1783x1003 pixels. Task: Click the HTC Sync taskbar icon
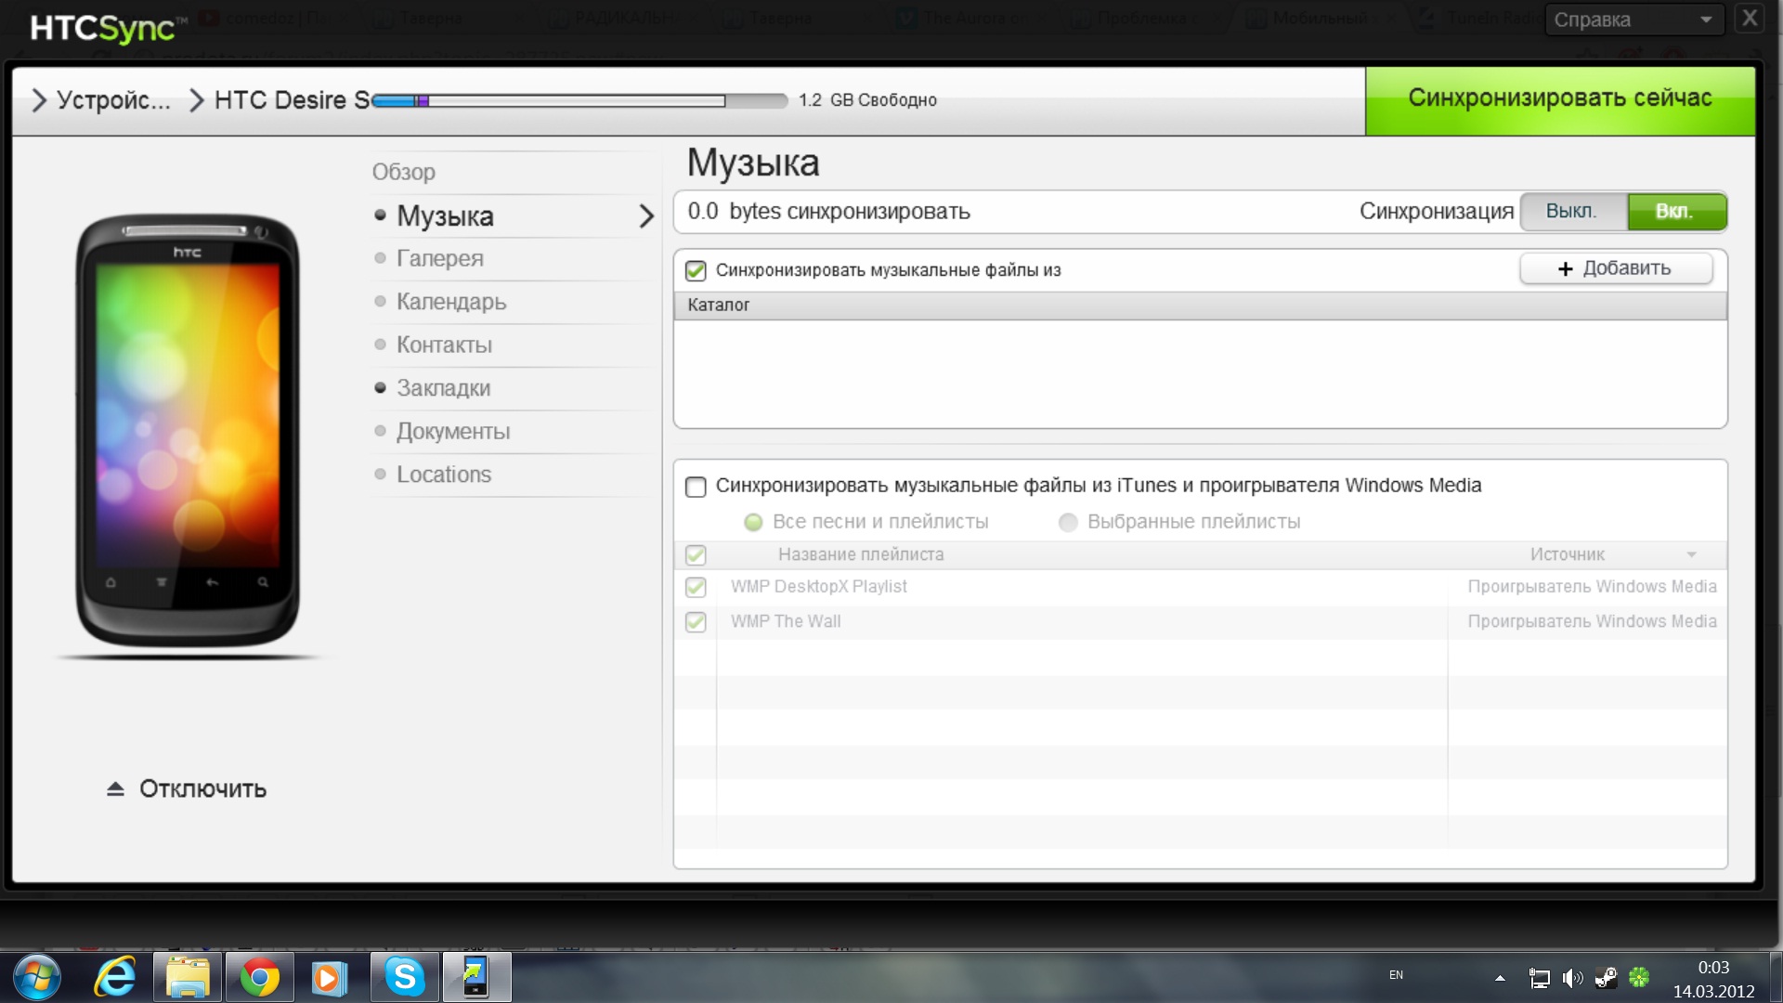(x=476, y=977)
